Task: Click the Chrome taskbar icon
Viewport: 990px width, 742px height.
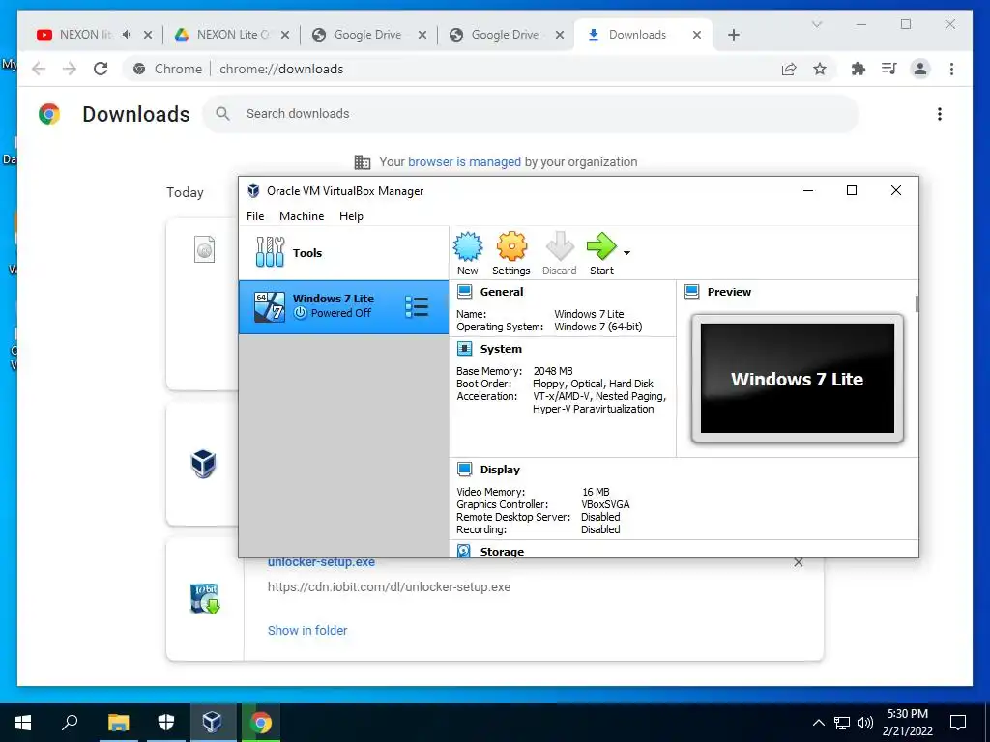Action: click(260, 723)
